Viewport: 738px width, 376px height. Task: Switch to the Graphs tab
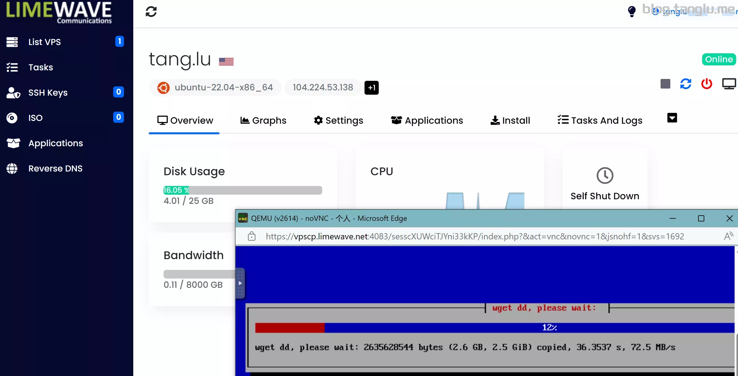pos(263,120)
